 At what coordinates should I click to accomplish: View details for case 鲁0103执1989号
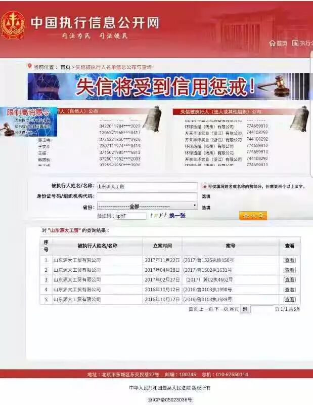coord(290,300)
